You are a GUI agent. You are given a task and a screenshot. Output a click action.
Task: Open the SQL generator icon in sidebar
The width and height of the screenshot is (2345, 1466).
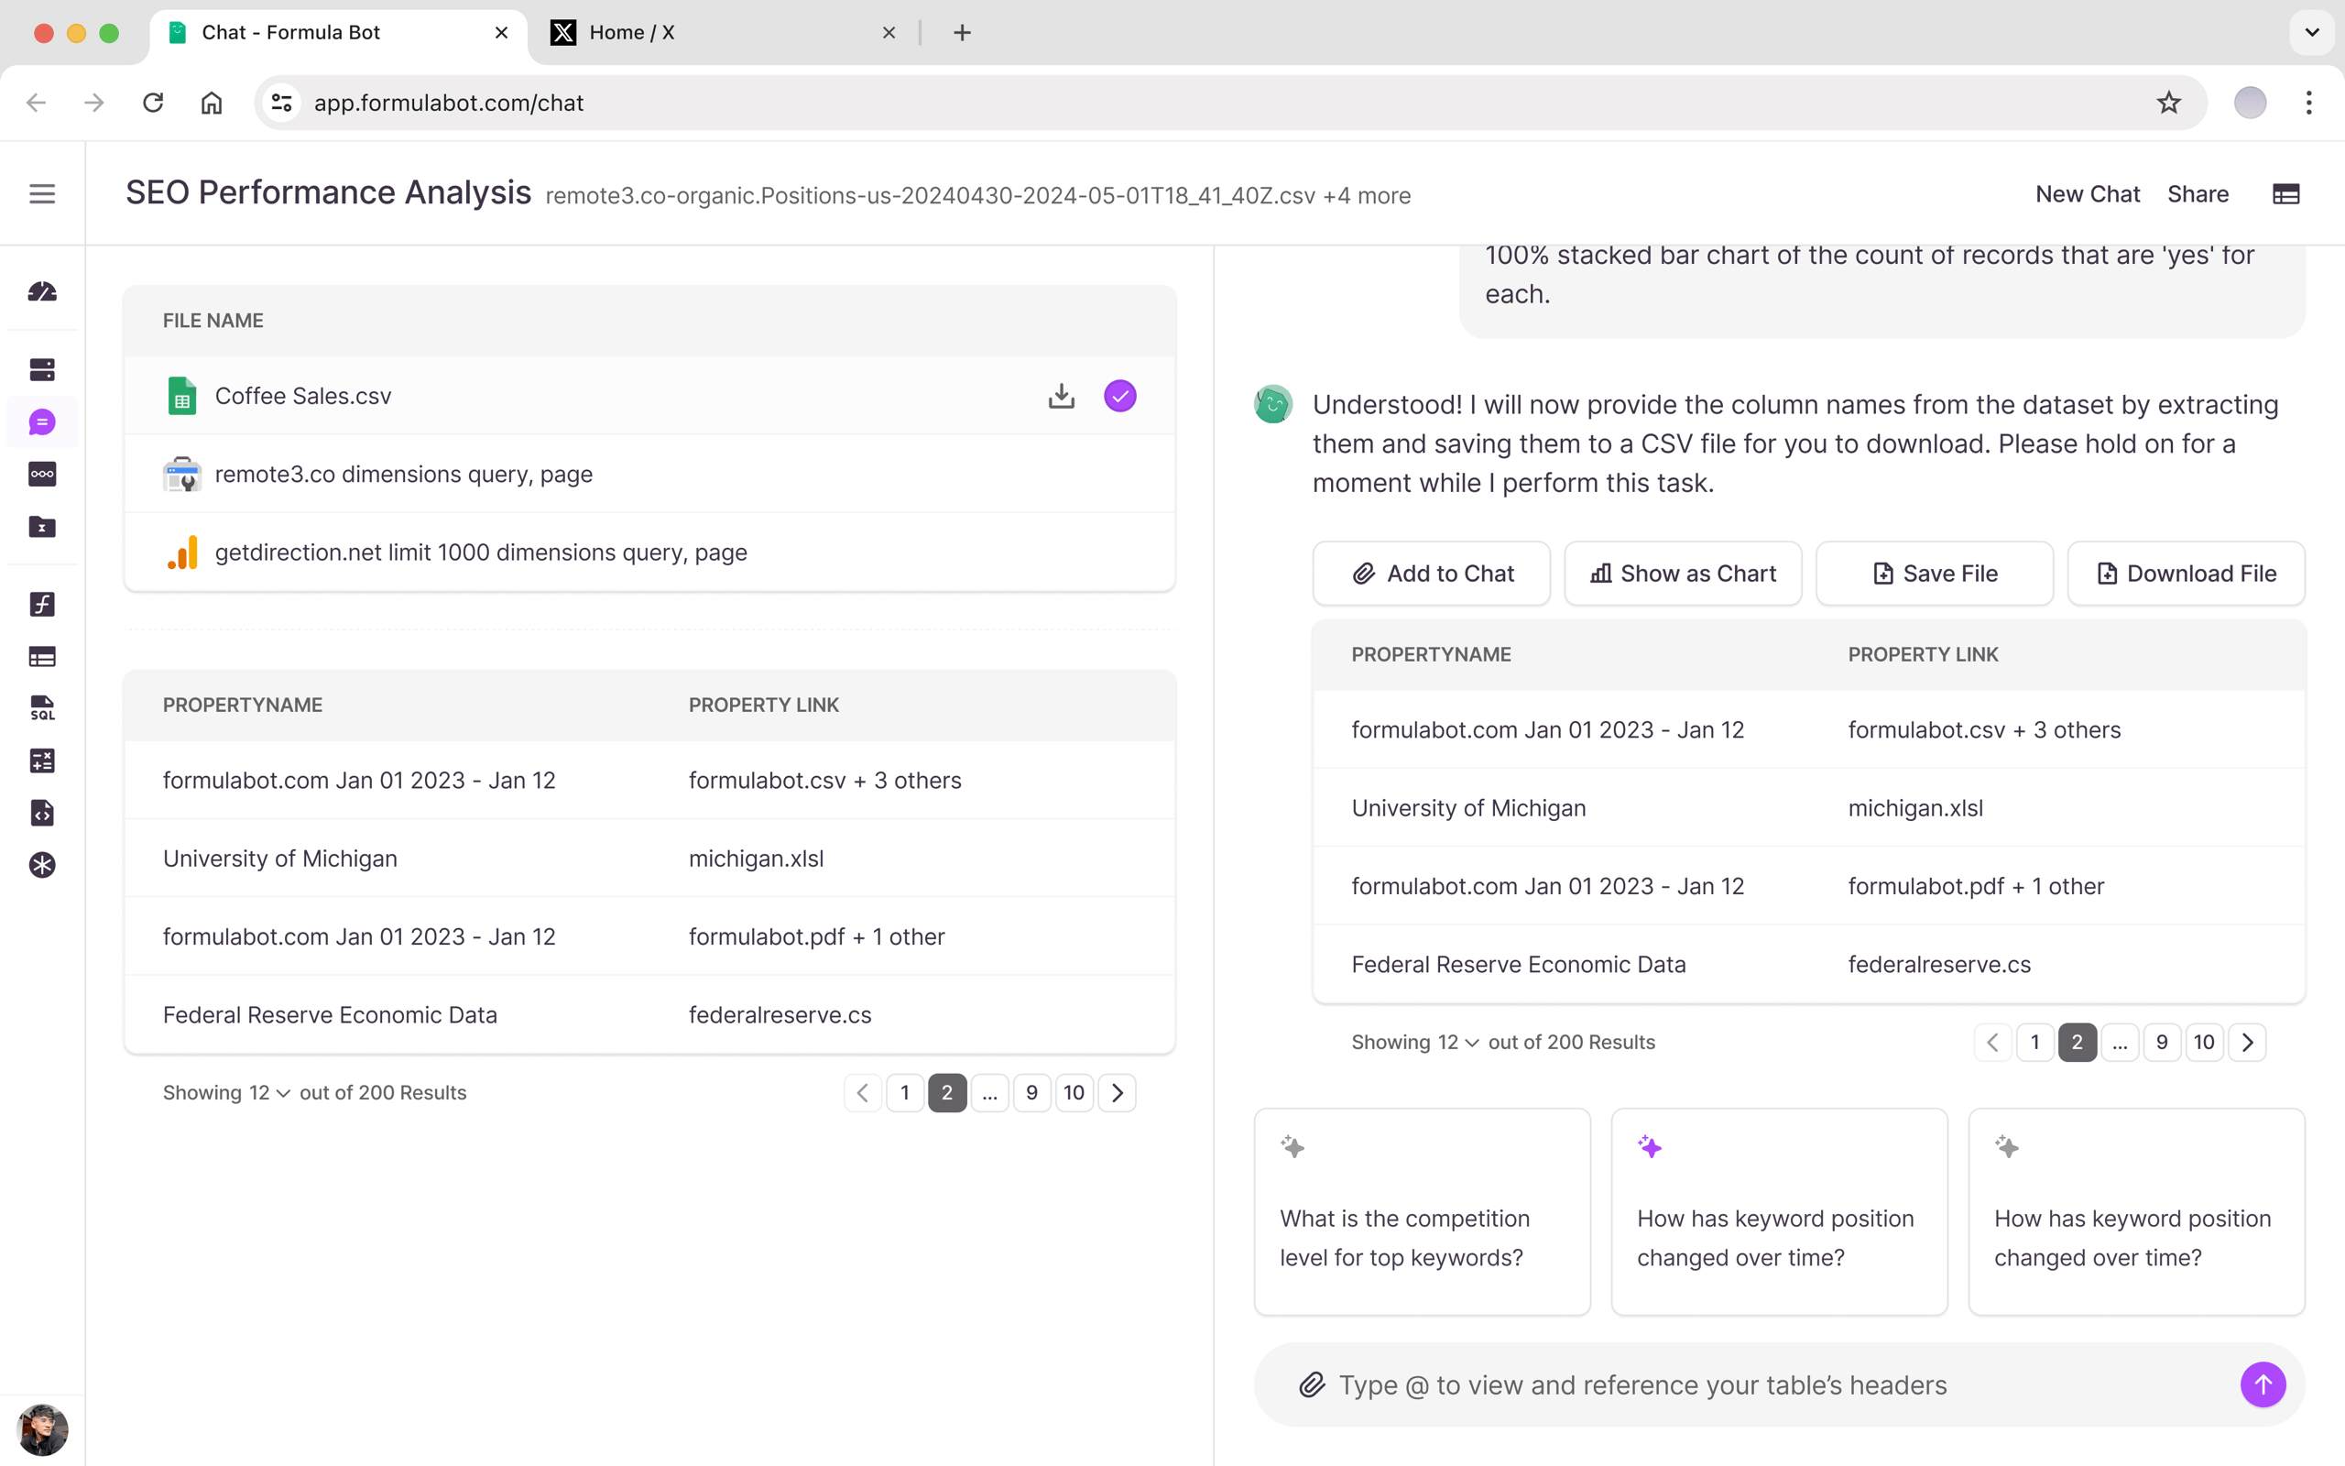(41, 709)
